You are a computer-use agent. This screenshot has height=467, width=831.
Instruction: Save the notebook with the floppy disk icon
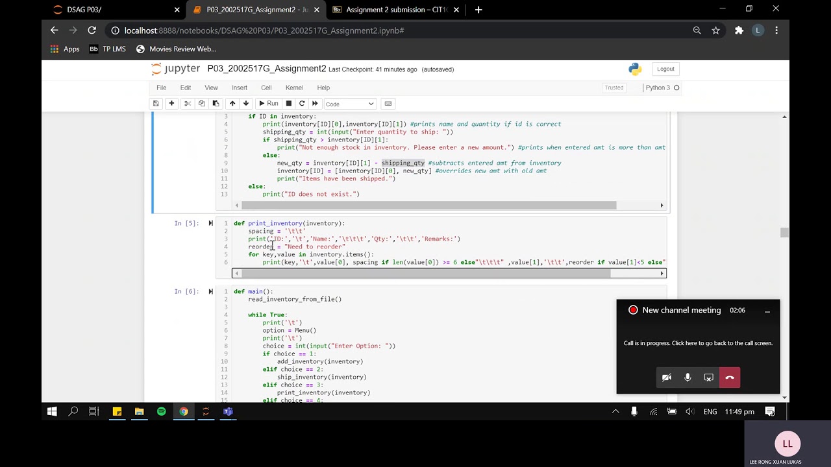click(x=156, y=104)
